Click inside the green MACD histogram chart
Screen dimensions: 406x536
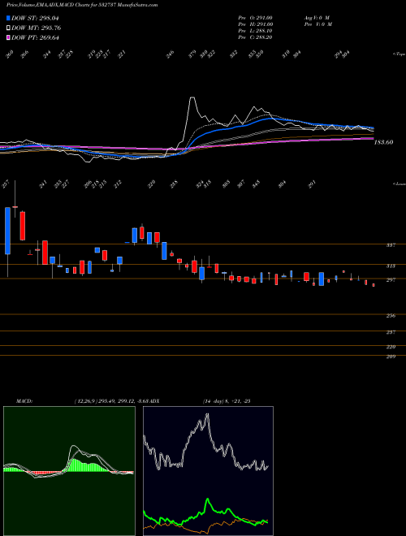tap(69, 471)
